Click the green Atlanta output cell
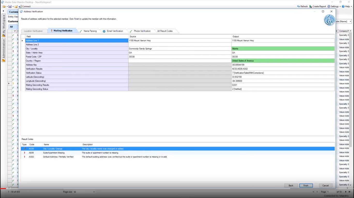 pos(283,49)
